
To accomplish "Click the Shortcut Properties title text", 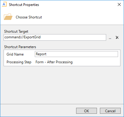I will 24,5.
